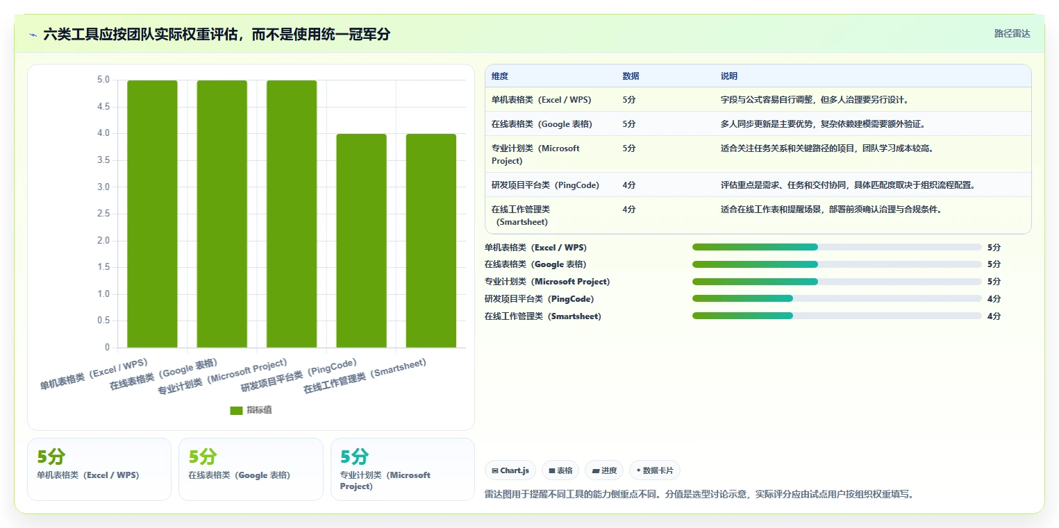Click the 数据卡片 tag chip
The height and width of the screenshot is (528, 1059).
[x=655, y=470]
